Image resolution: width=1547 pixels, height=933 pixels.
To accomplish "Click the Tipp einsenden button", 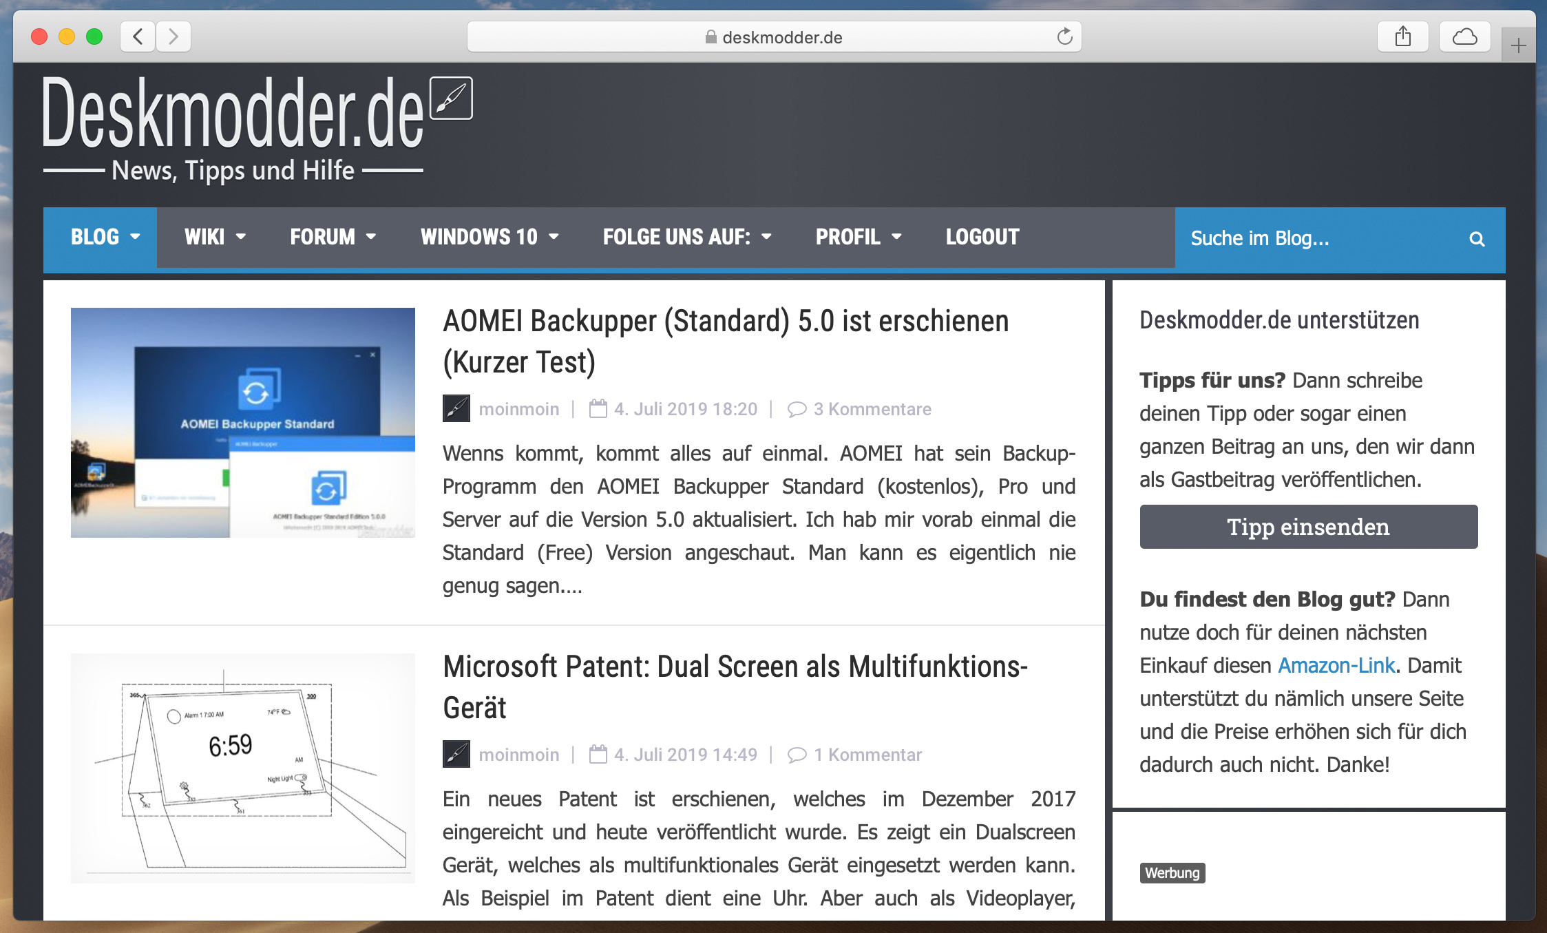I will (1308, 527).
